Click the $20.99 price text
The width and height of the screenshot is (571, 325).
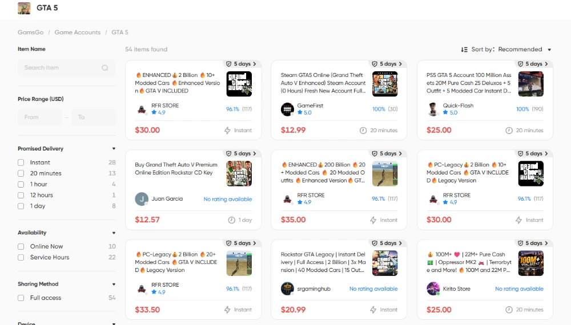(293, 310)
